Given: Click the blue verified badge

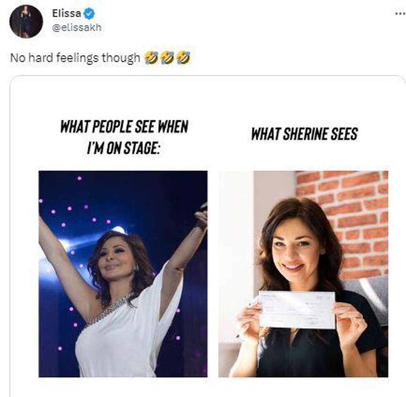Looking at the screenshot, I should (89, 14).
